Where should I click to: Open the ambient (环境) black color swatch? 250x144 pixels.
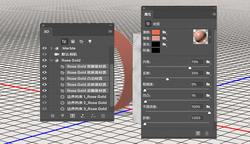point(156,50)
